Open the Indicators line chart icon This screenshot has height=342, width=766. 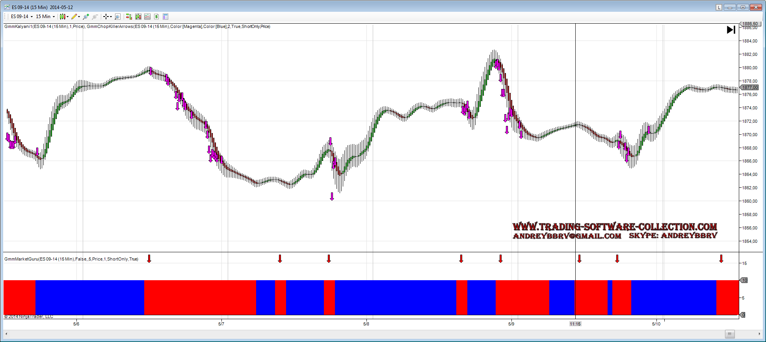point(147,17)
